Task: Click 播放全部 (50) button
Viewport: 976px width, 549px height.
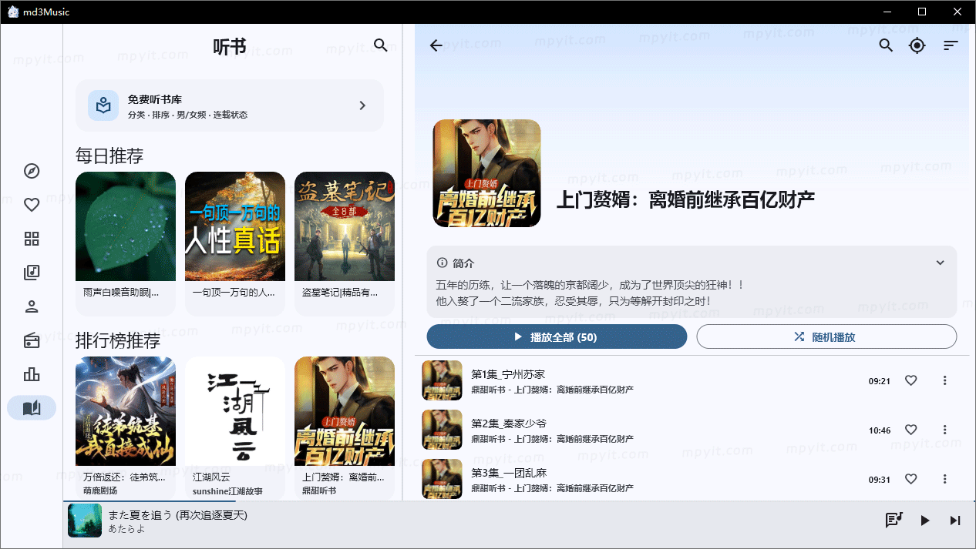Action: [x=557, y=336]
